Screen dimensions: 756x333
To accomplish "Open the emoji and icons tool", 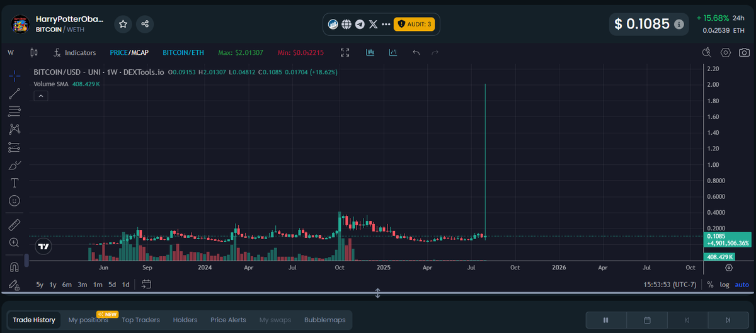I will pyautogui.click(x=14, y=201).
